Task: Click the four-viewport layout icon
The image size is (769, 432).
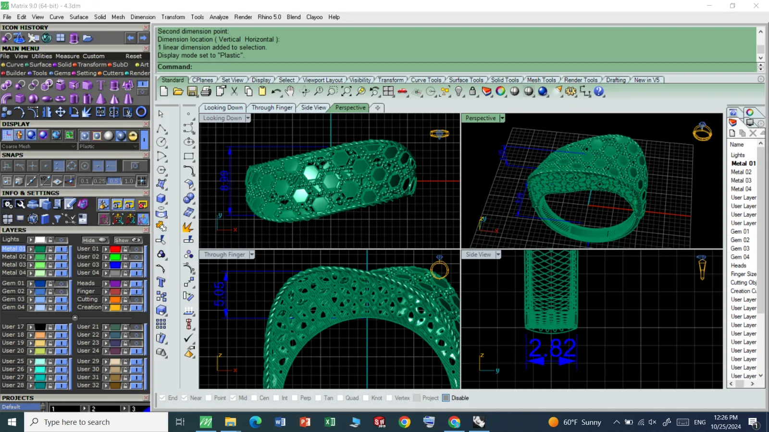Action: pos(388,91)
